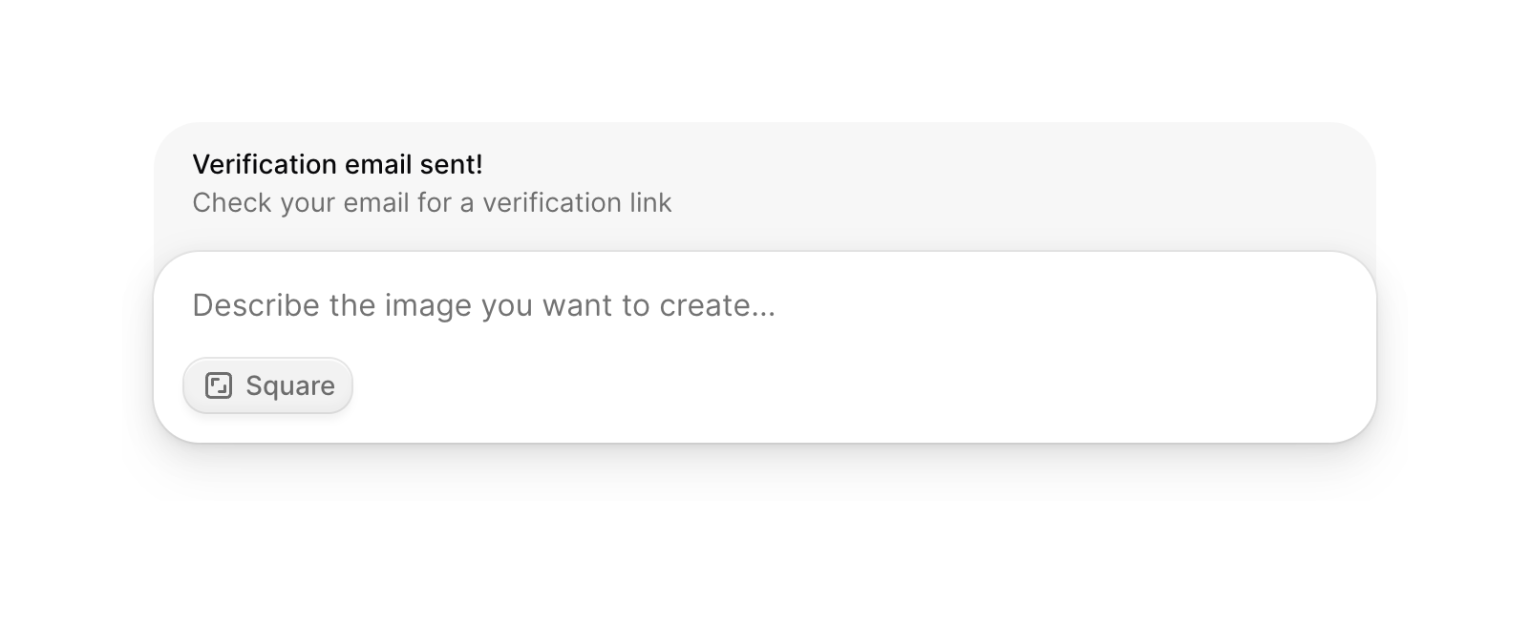1530x623 pixels.
Task: Open the Square aspect ratio selector
Action: (268, 385)
